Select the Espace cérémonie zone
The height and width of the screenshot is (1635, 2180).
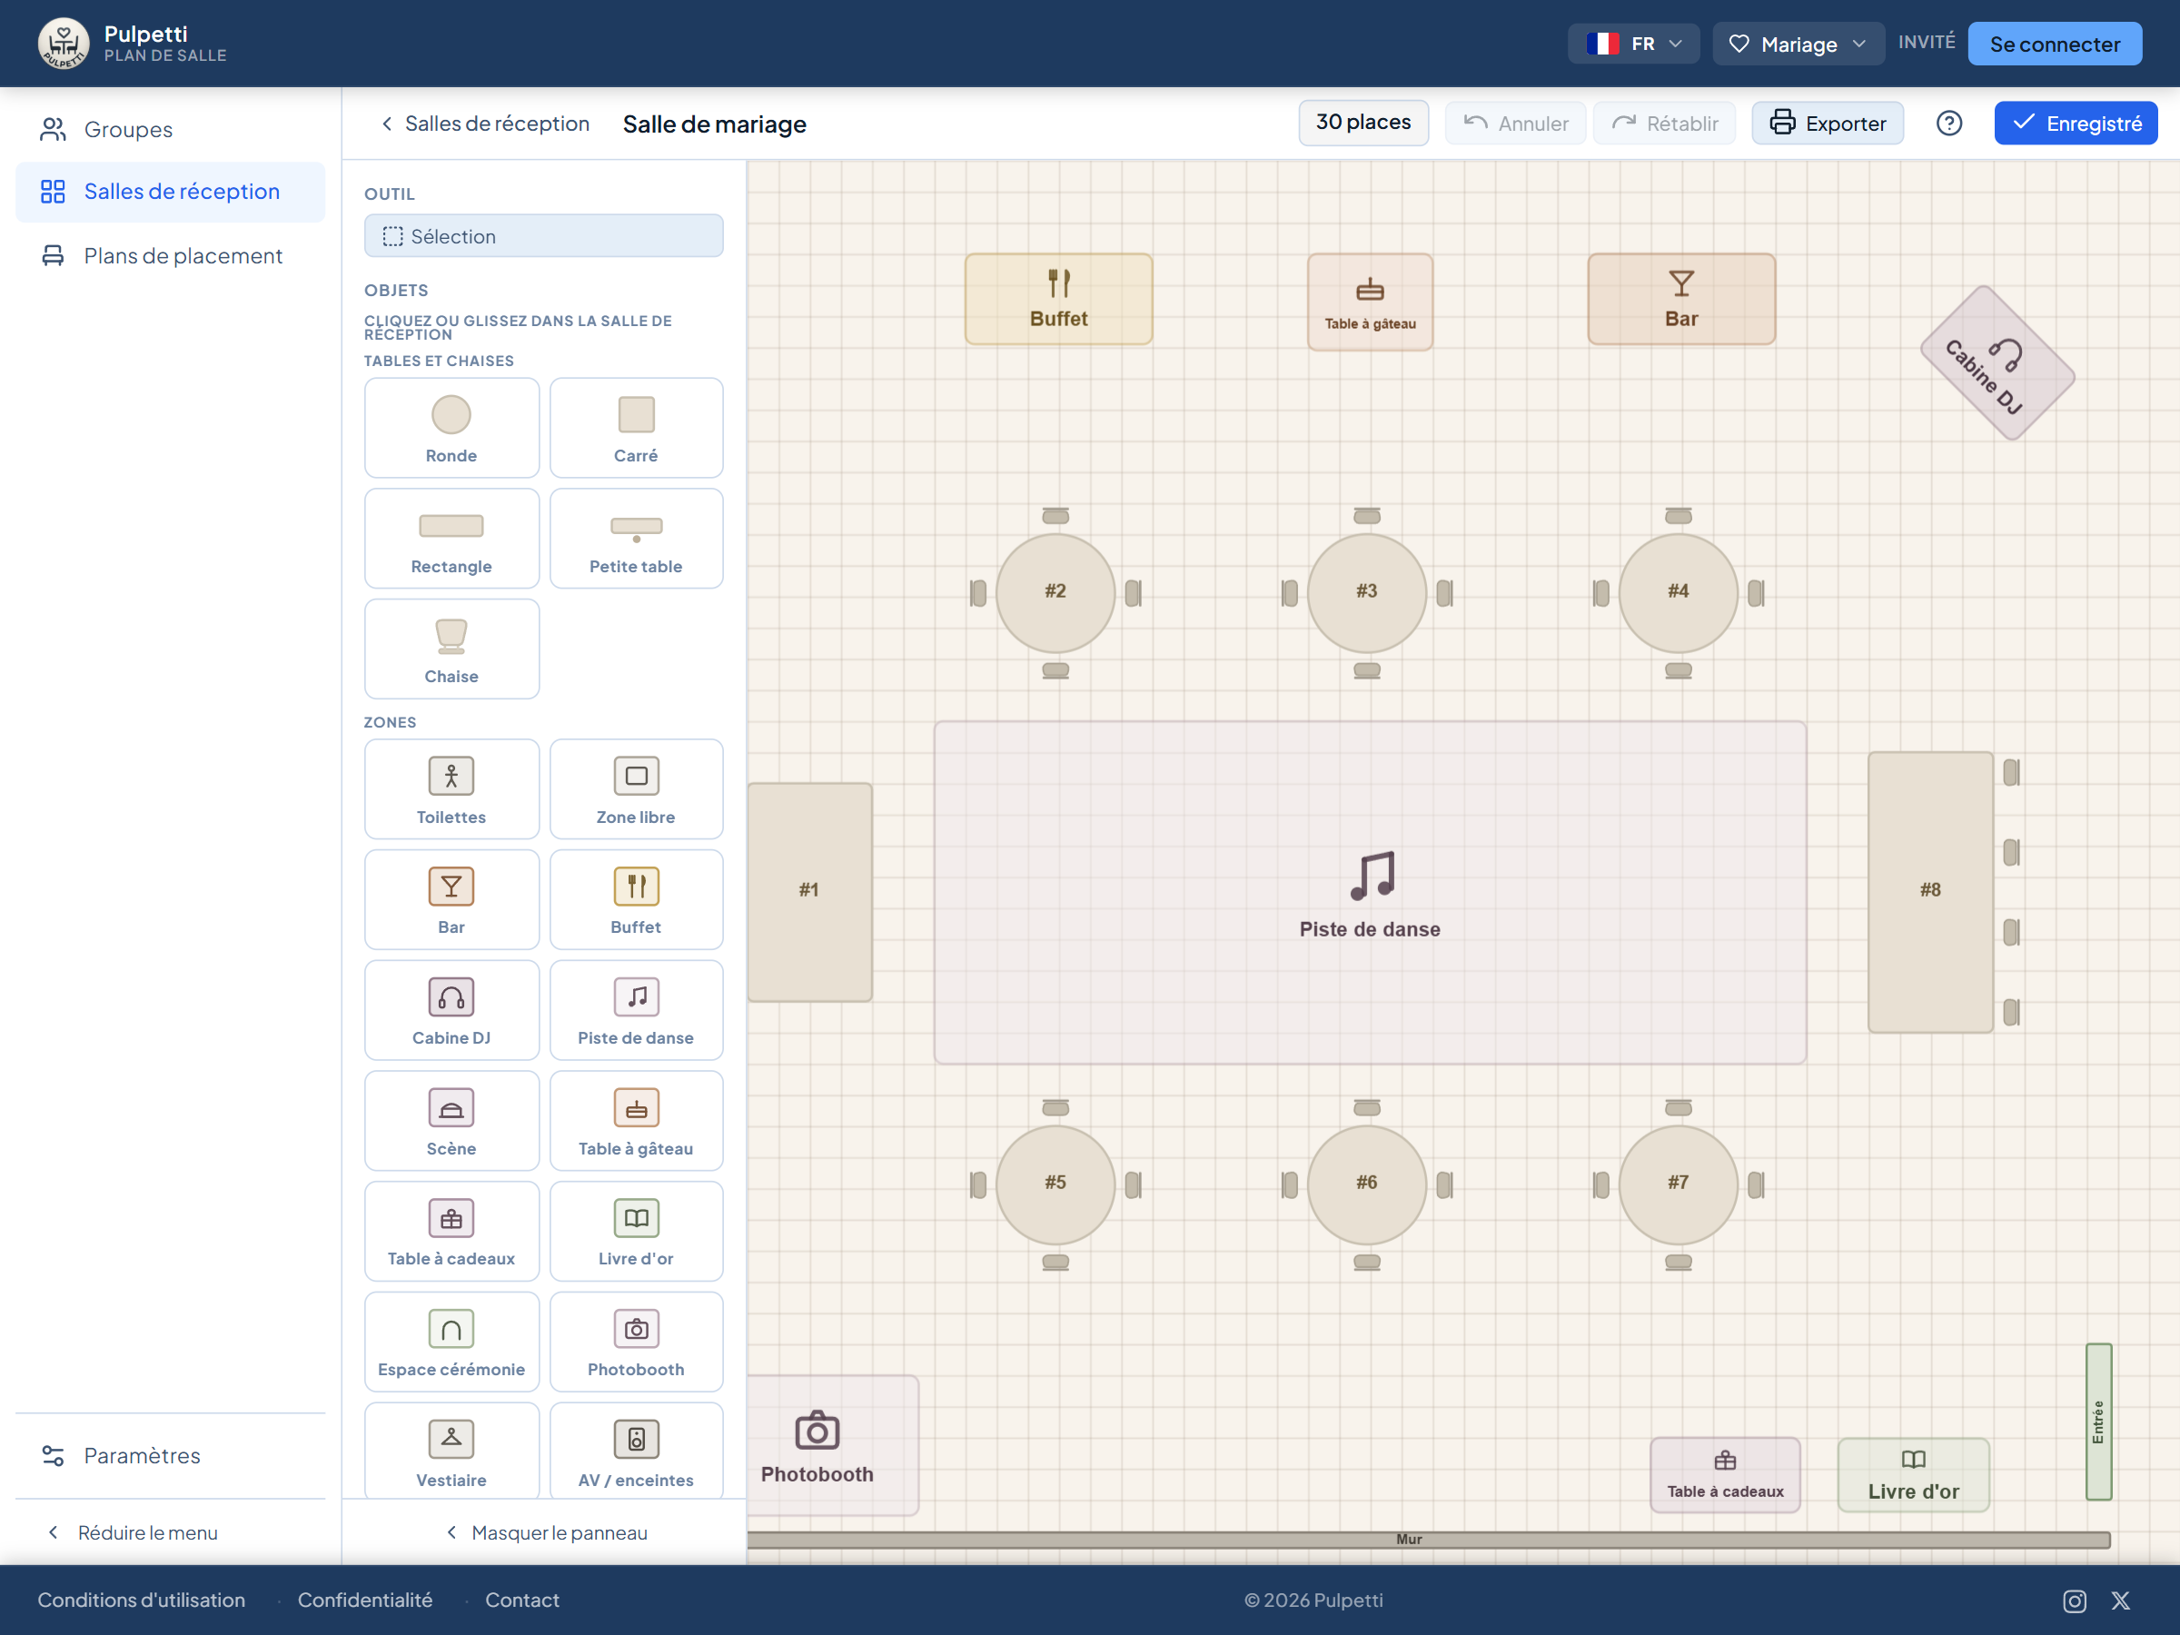click(x=451, y=1342)
